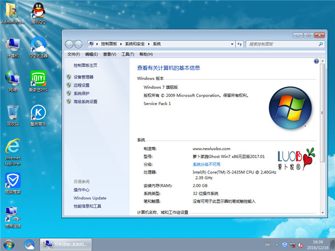
Task: Open 高级系统设置 link
Action: point(85,101)
